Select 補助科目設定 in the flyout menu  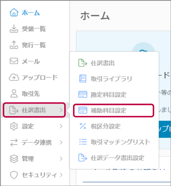tap(114, 110)
